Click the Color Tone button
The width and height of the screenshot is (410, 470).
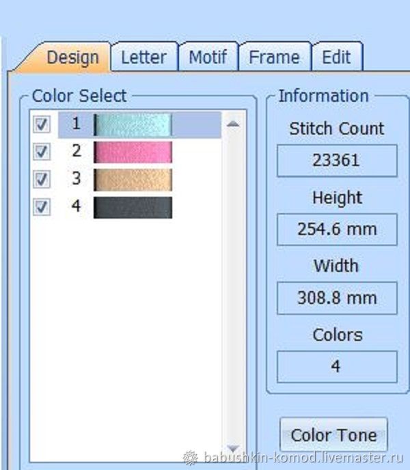(333, 435)
